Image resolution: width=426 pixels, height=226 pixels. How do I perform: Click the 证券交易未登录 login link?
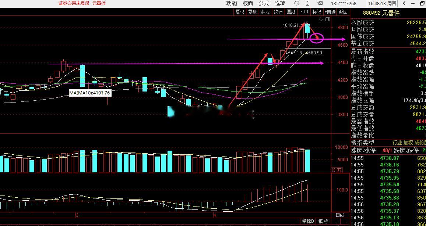(x=74, y=3)
